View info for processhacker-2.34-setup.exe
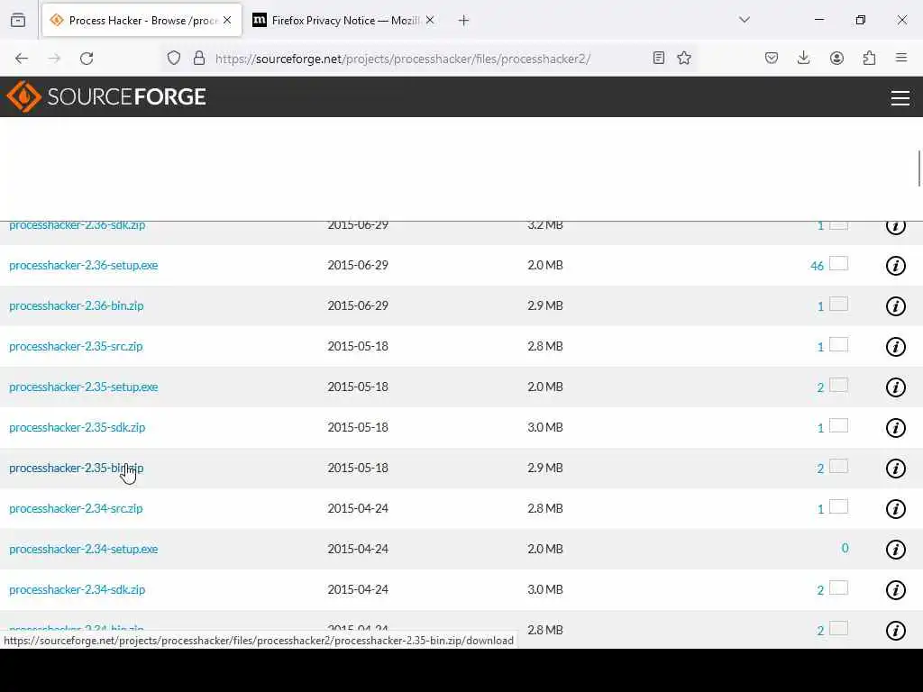923x692 pixels. pyautogui.click(x=895, y=550)
